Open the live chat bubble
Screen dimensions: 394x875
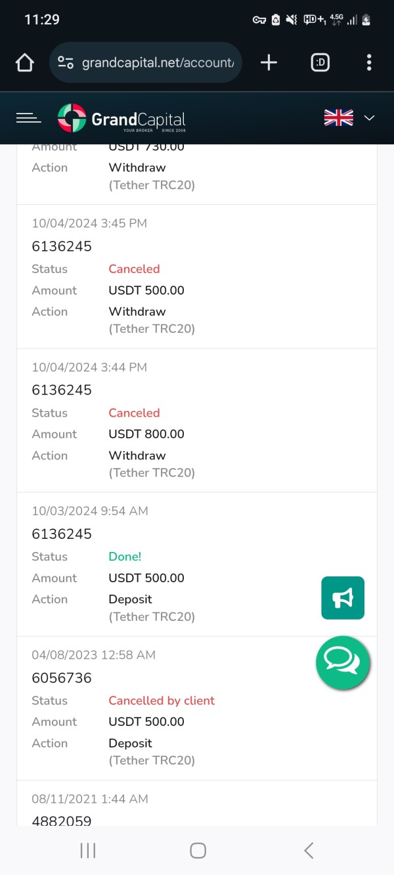tap(343, 662)
